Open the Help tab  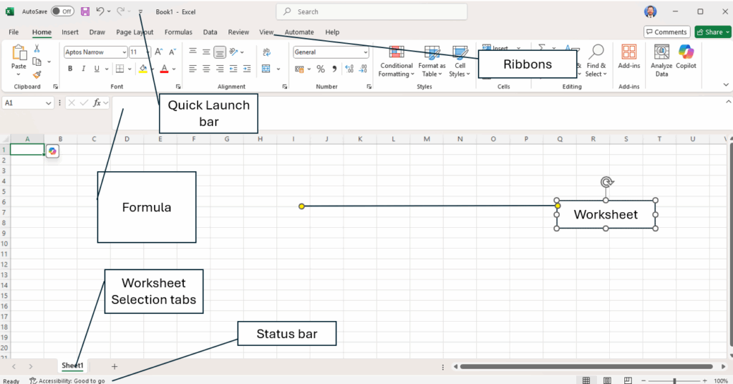332,32
